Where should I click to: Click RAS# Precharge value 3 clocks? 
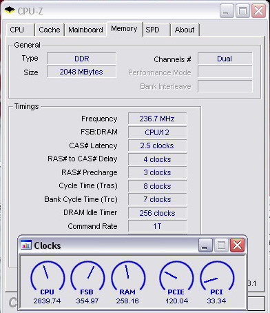[x=157, y=172]
